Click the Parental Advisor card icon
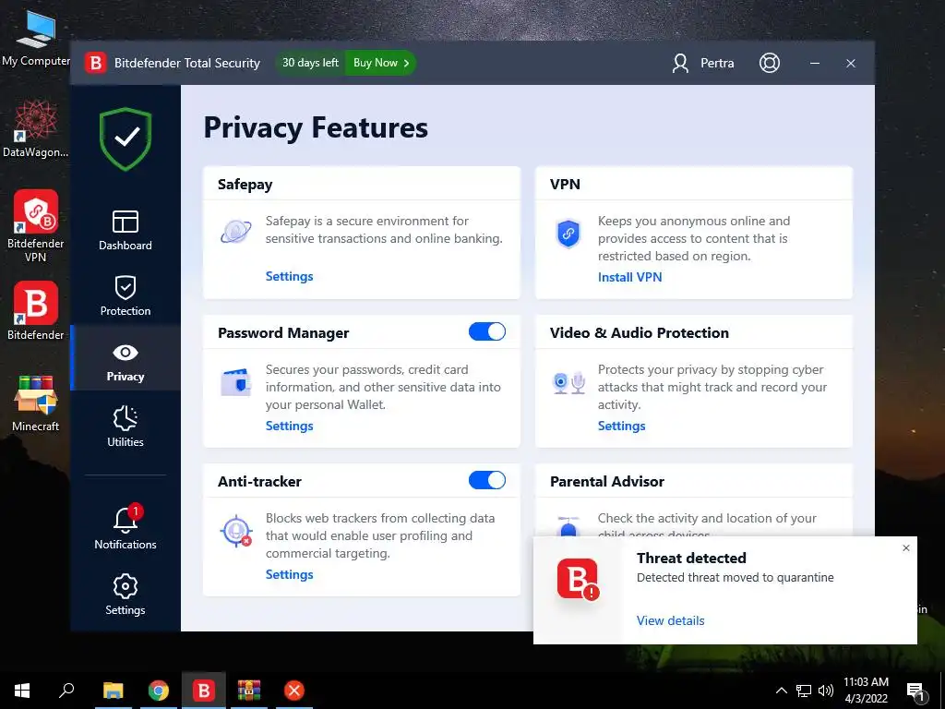Viewport: 945px width, 709px height. (568, 525)
